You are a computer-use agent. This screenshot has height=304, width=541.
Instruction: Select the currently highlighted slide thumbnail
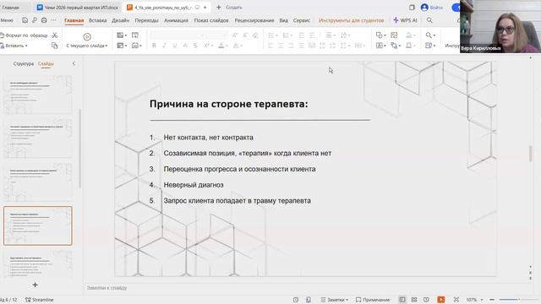click(x=38, y=225)
